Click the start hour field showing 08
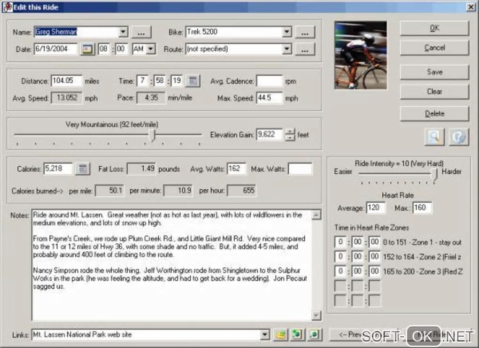Screen dimensions: 479x348 coord(104,49)
